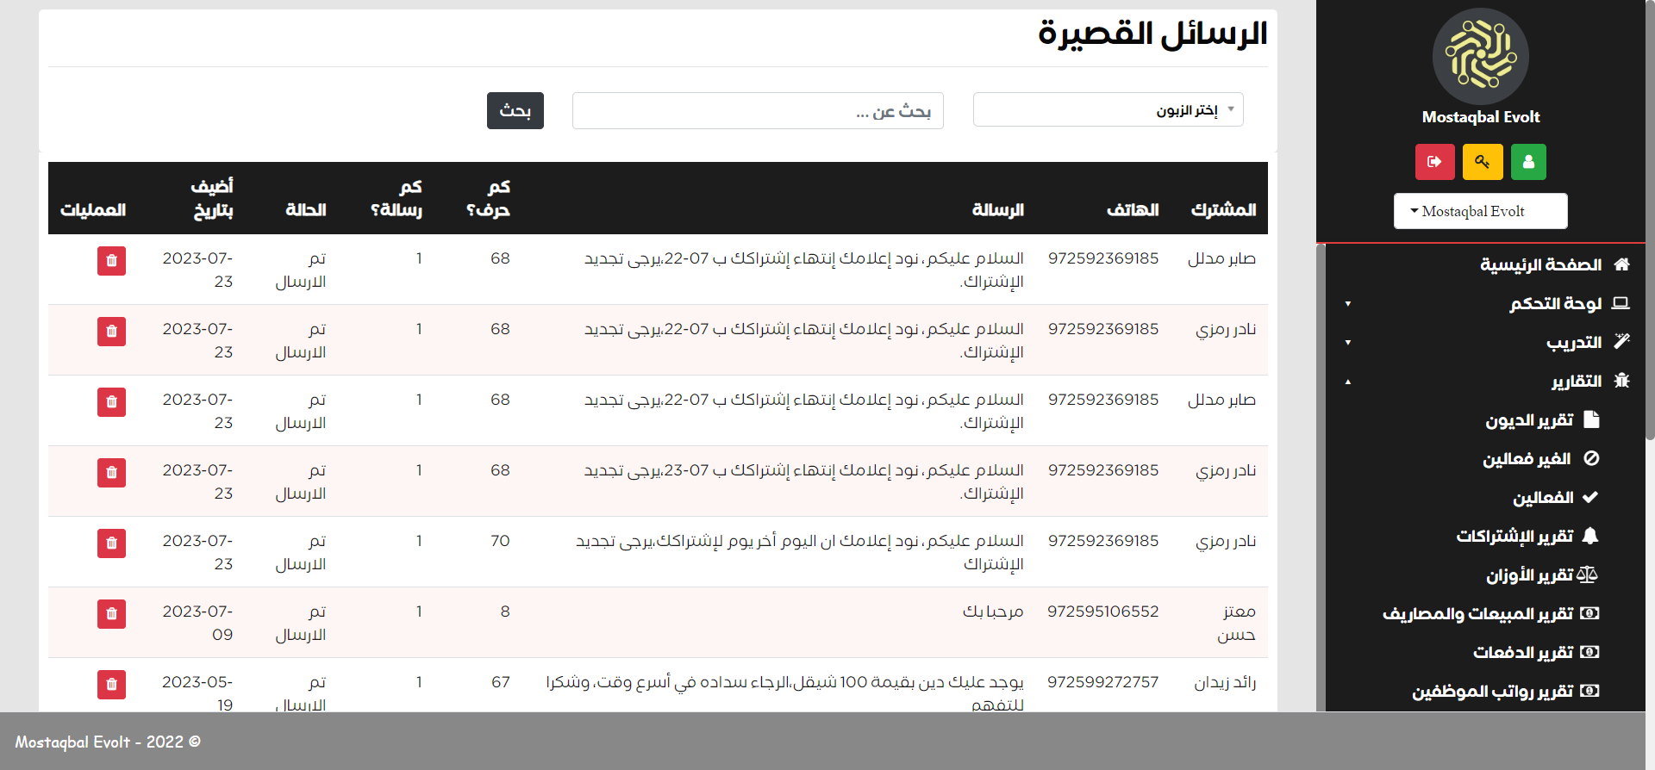
Task: Delete the first message row by صابر مدلل
Action: [111, 261]
